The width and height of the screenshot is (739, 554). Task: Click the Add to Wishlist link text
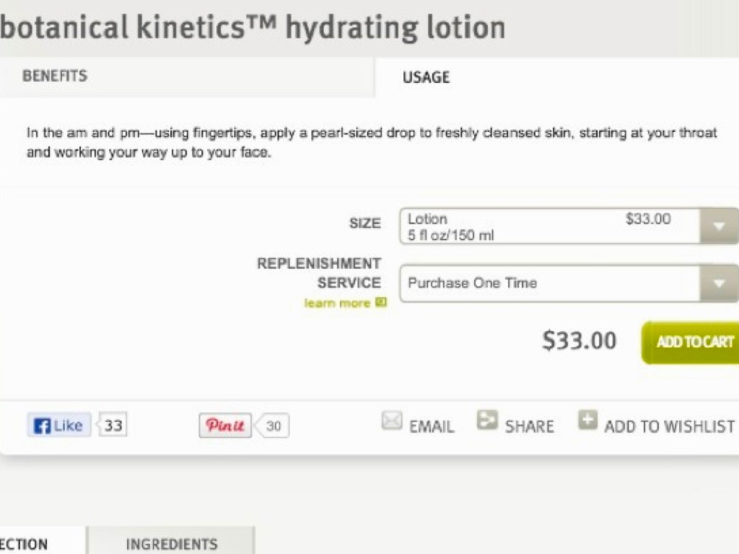[x=669, y=426]
